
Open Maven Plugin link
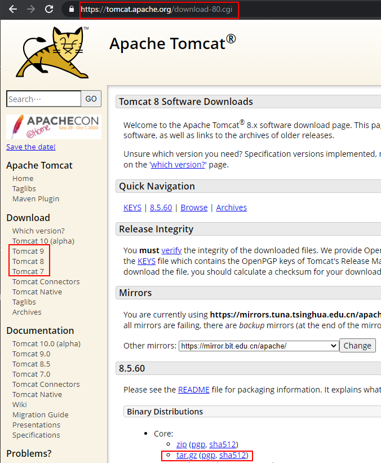click(x=36, y=199)
